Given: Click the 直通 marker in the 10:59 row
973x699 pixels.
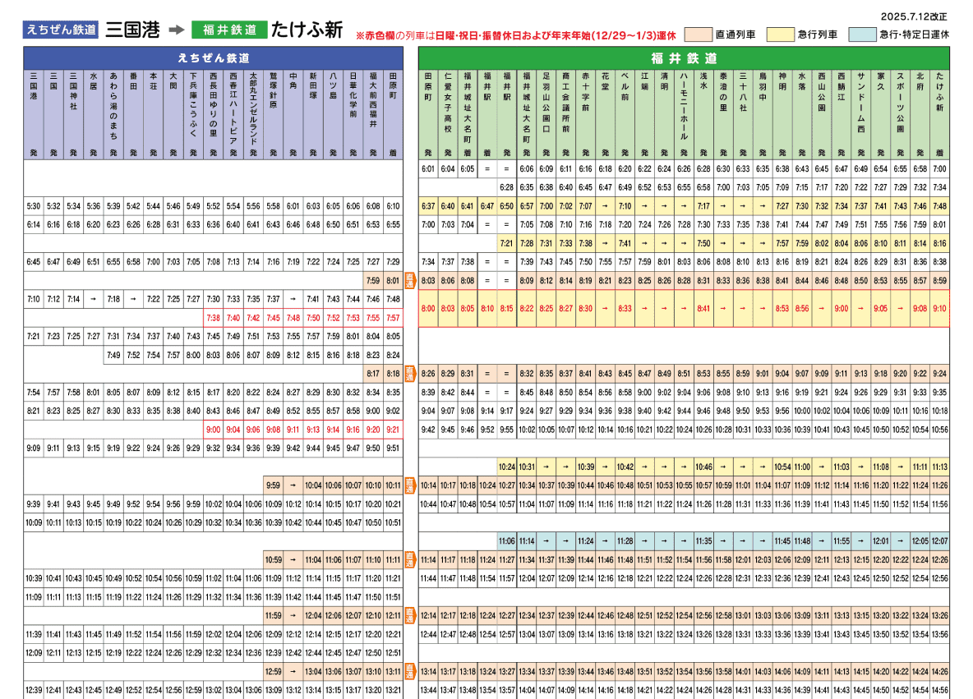Looking at the screenshot, I should (411, 559).
